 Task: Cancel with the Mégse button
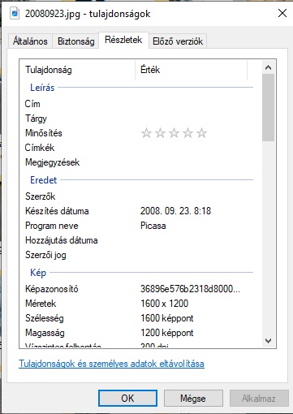point(193,398)
